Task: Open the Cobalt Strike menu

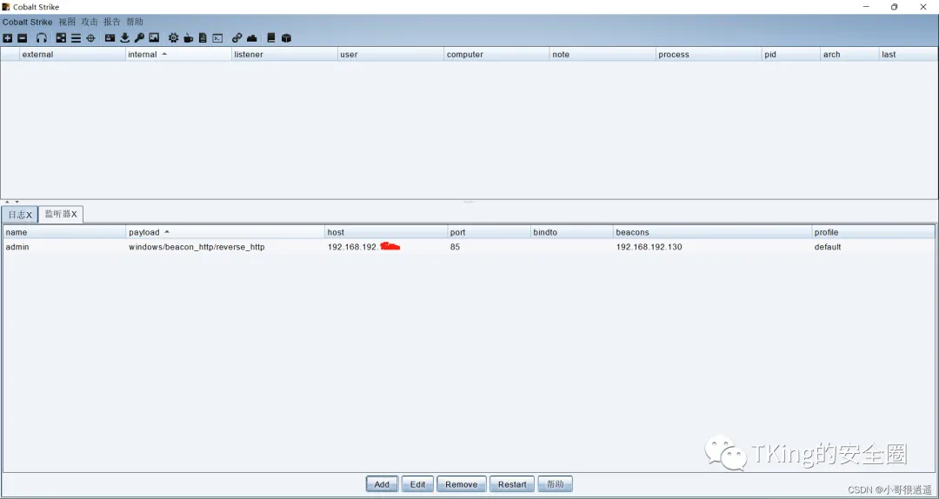Action: pos(28,22)
